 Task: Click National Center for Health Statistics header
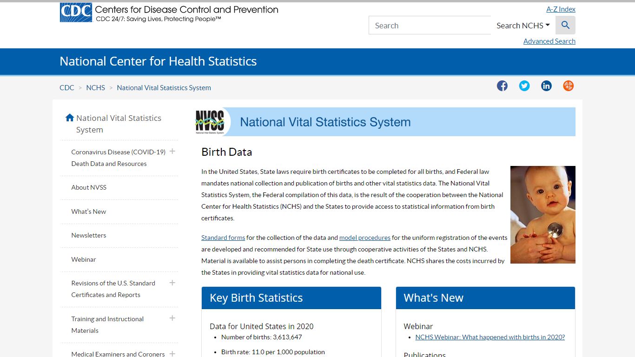coord(158,61)
